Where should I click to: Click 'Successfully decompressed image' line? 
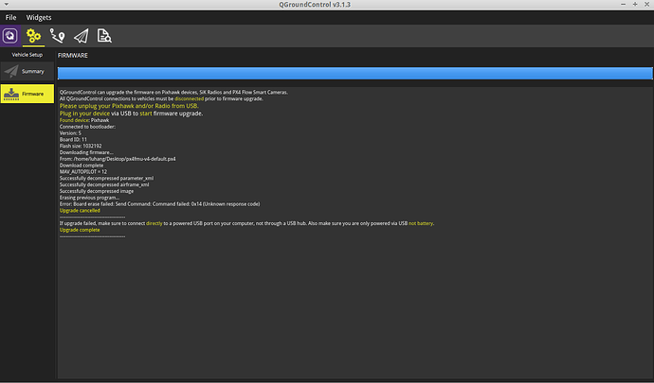coord(97,191)
